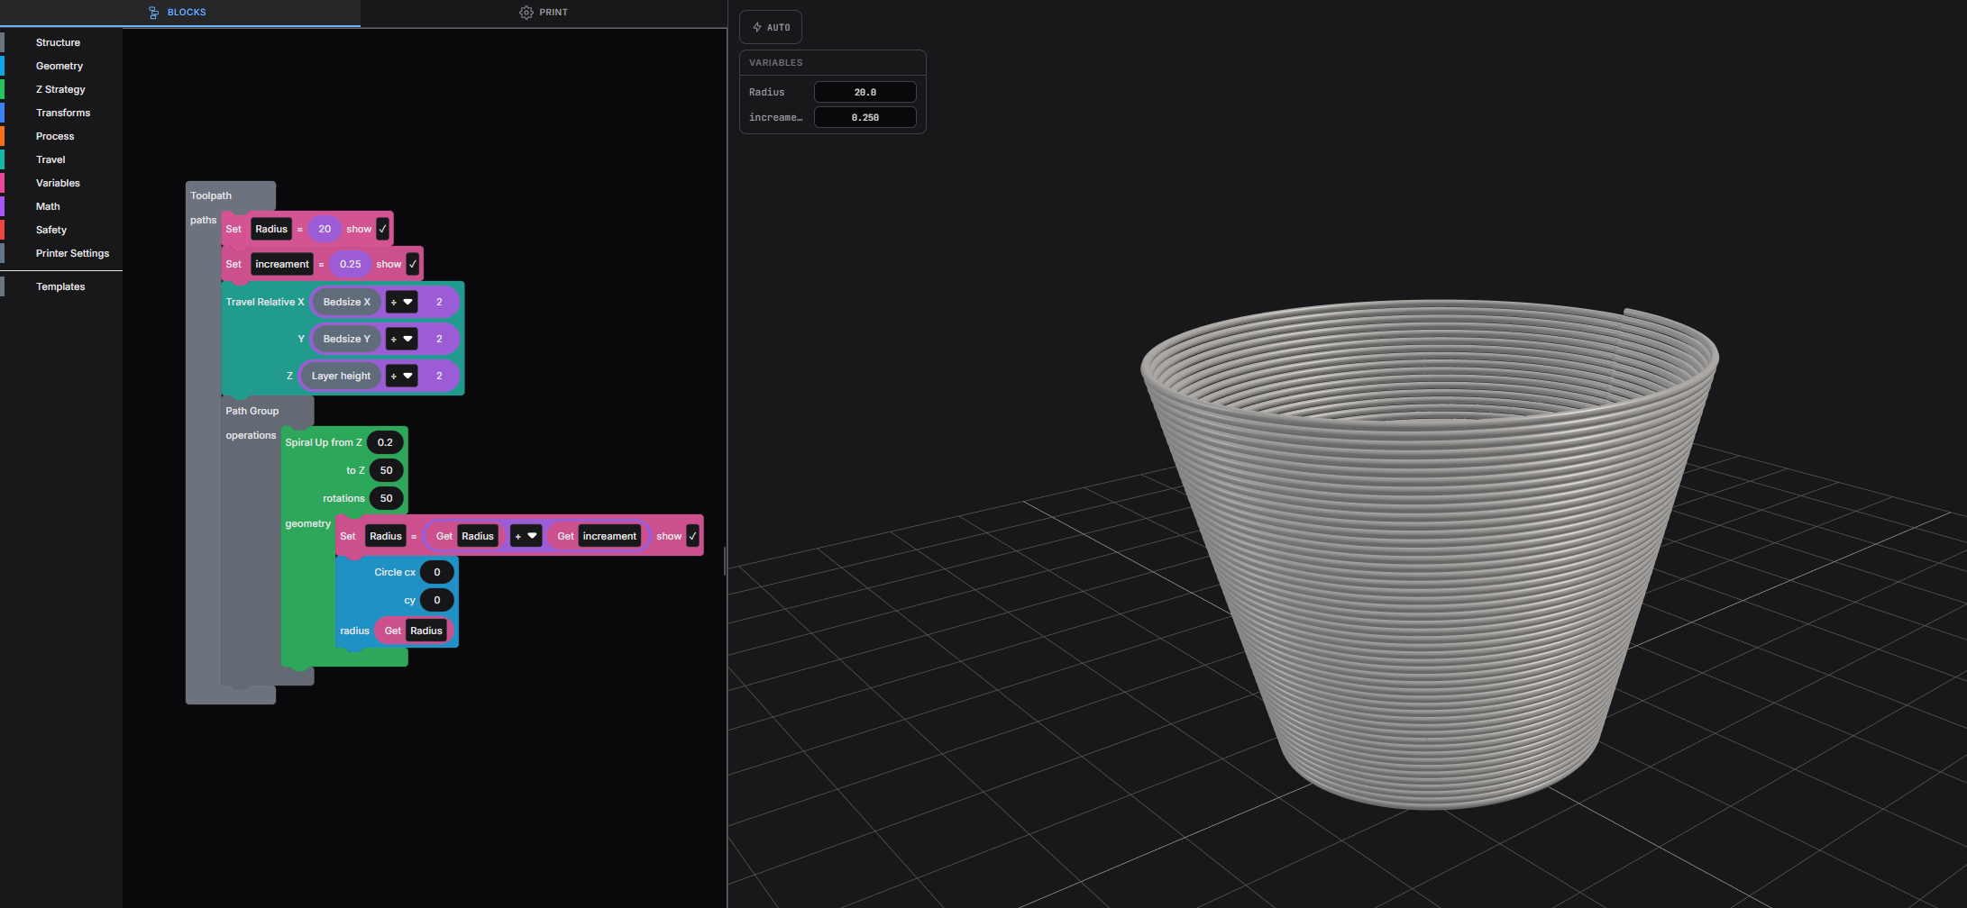
Task: Open the Printer Settings category
Action: pos(73,253)
